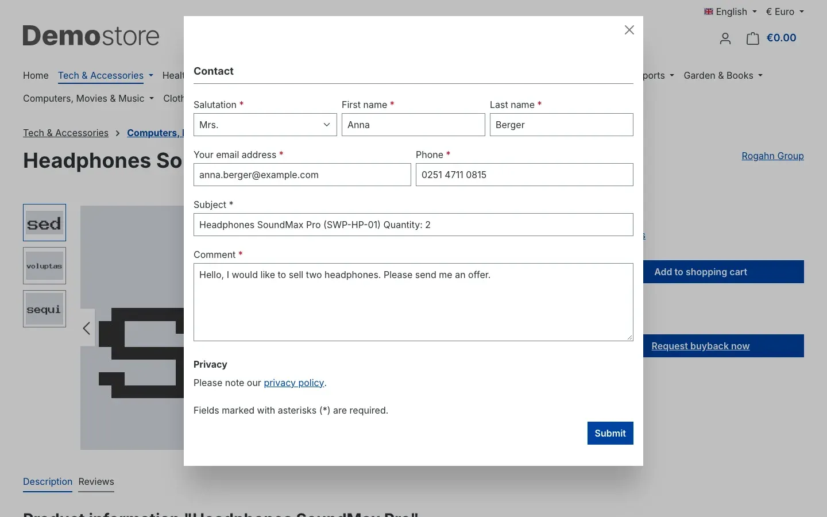The image size is (827, 517).
Task: Open the Rogahn Group manufacturer link
Action: 772,156
